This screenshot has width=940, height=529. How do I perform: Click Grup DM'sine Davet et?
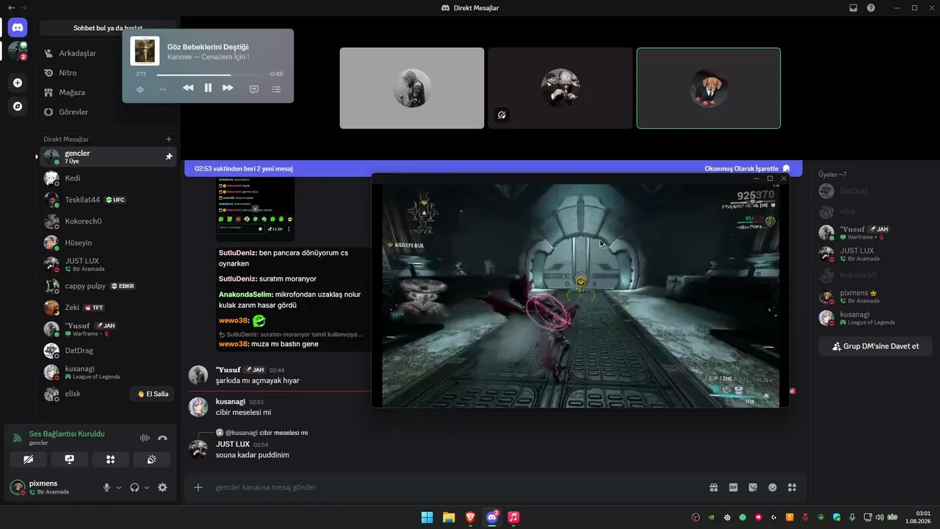click(x=875, y=346)
